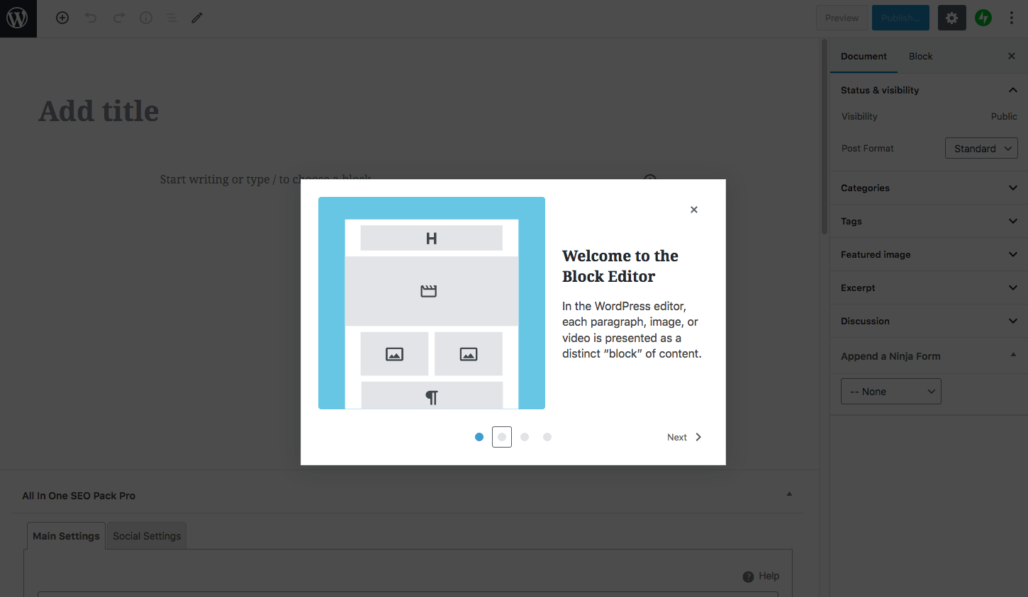The height and width of the screenshot is (597, 1028).
Task: Click the Jetpack icon in toolbar
Action: [x=983, y=18]
